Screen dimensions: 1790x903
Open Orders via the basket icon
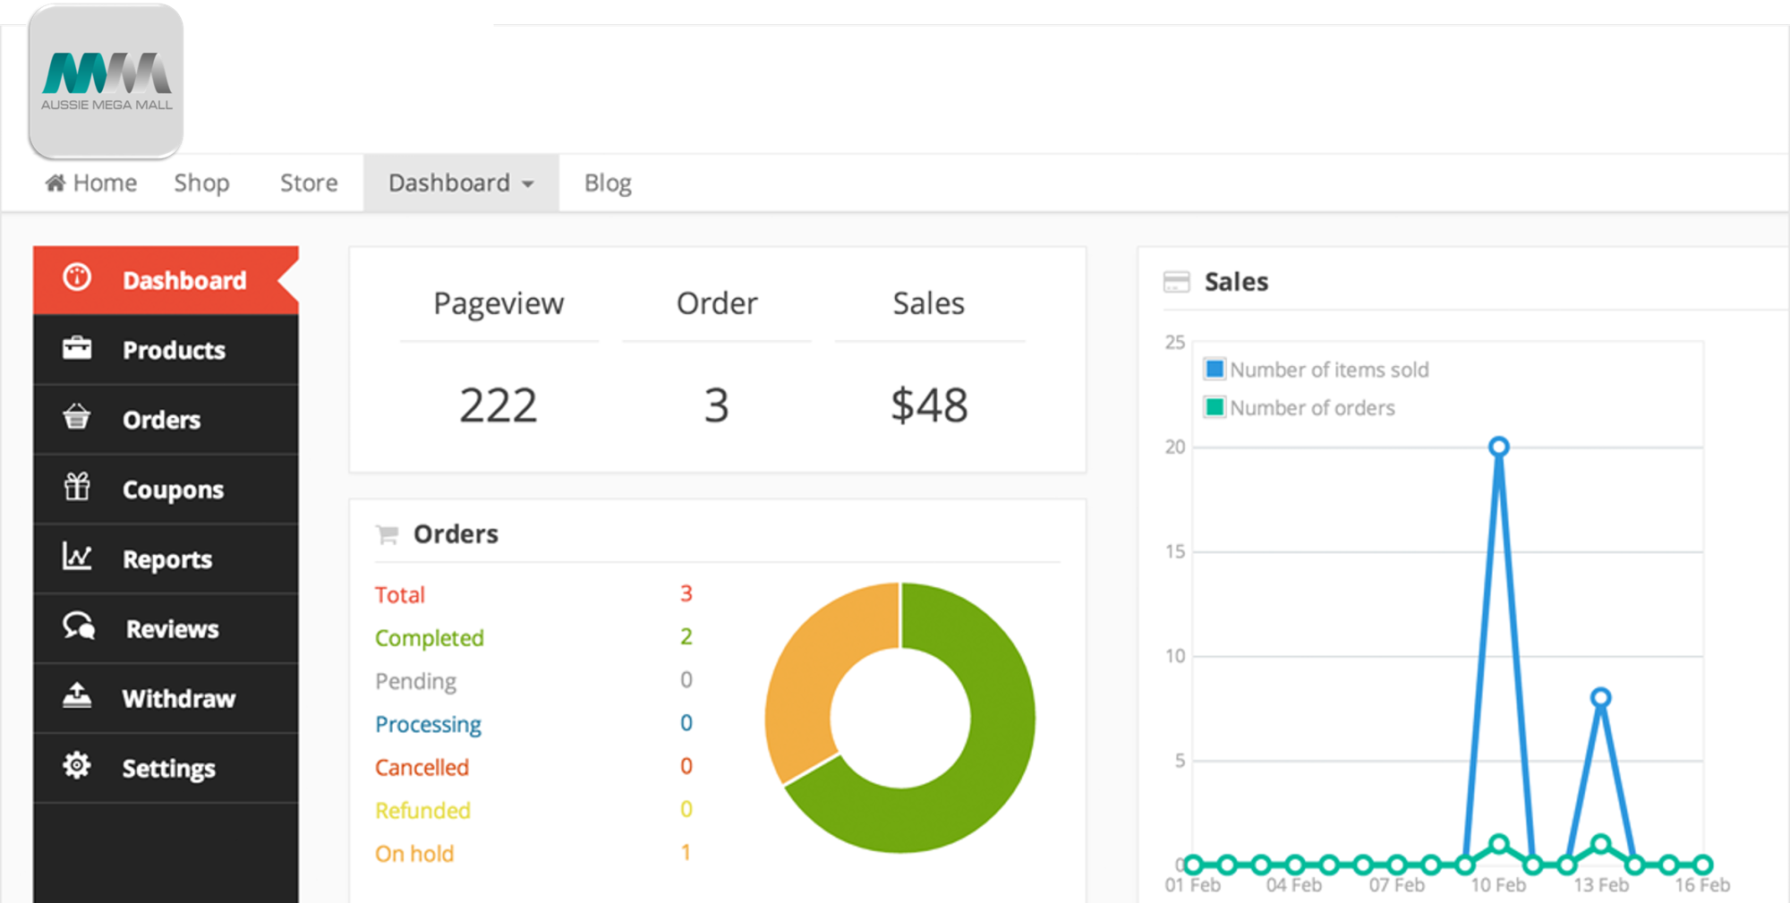[x=77, y=419]
